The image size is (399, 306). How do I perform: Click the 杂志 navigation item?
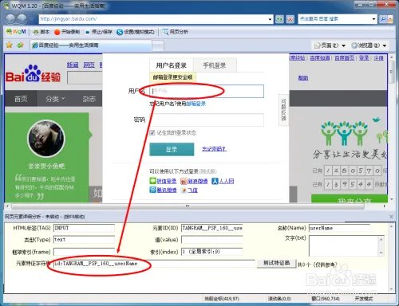[x=89, y=99]
